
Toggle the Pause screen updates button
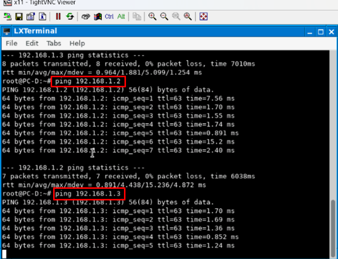58,17
